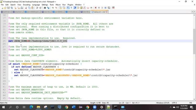This screenshot has width=196, height=110.
Task: Save the file with the Save icon
Action: point(8,8)
